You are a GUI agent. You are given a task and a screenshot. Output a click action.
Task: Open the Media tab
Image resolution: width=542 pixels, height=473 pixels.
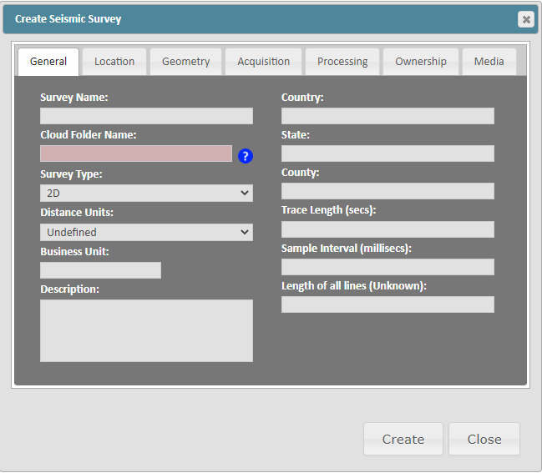tap(489, 62)
